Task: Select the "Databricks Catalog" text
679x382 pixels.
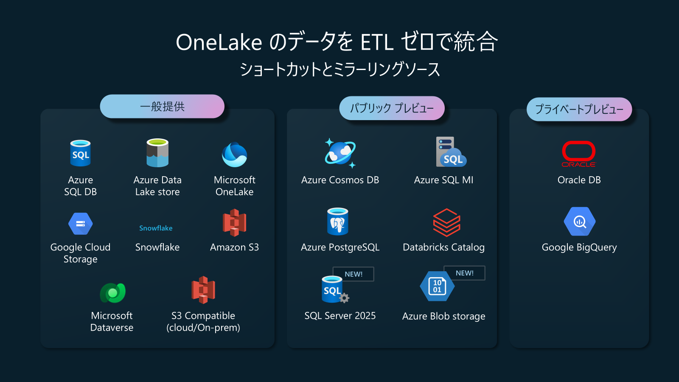Action: click(x=443, y=247)
